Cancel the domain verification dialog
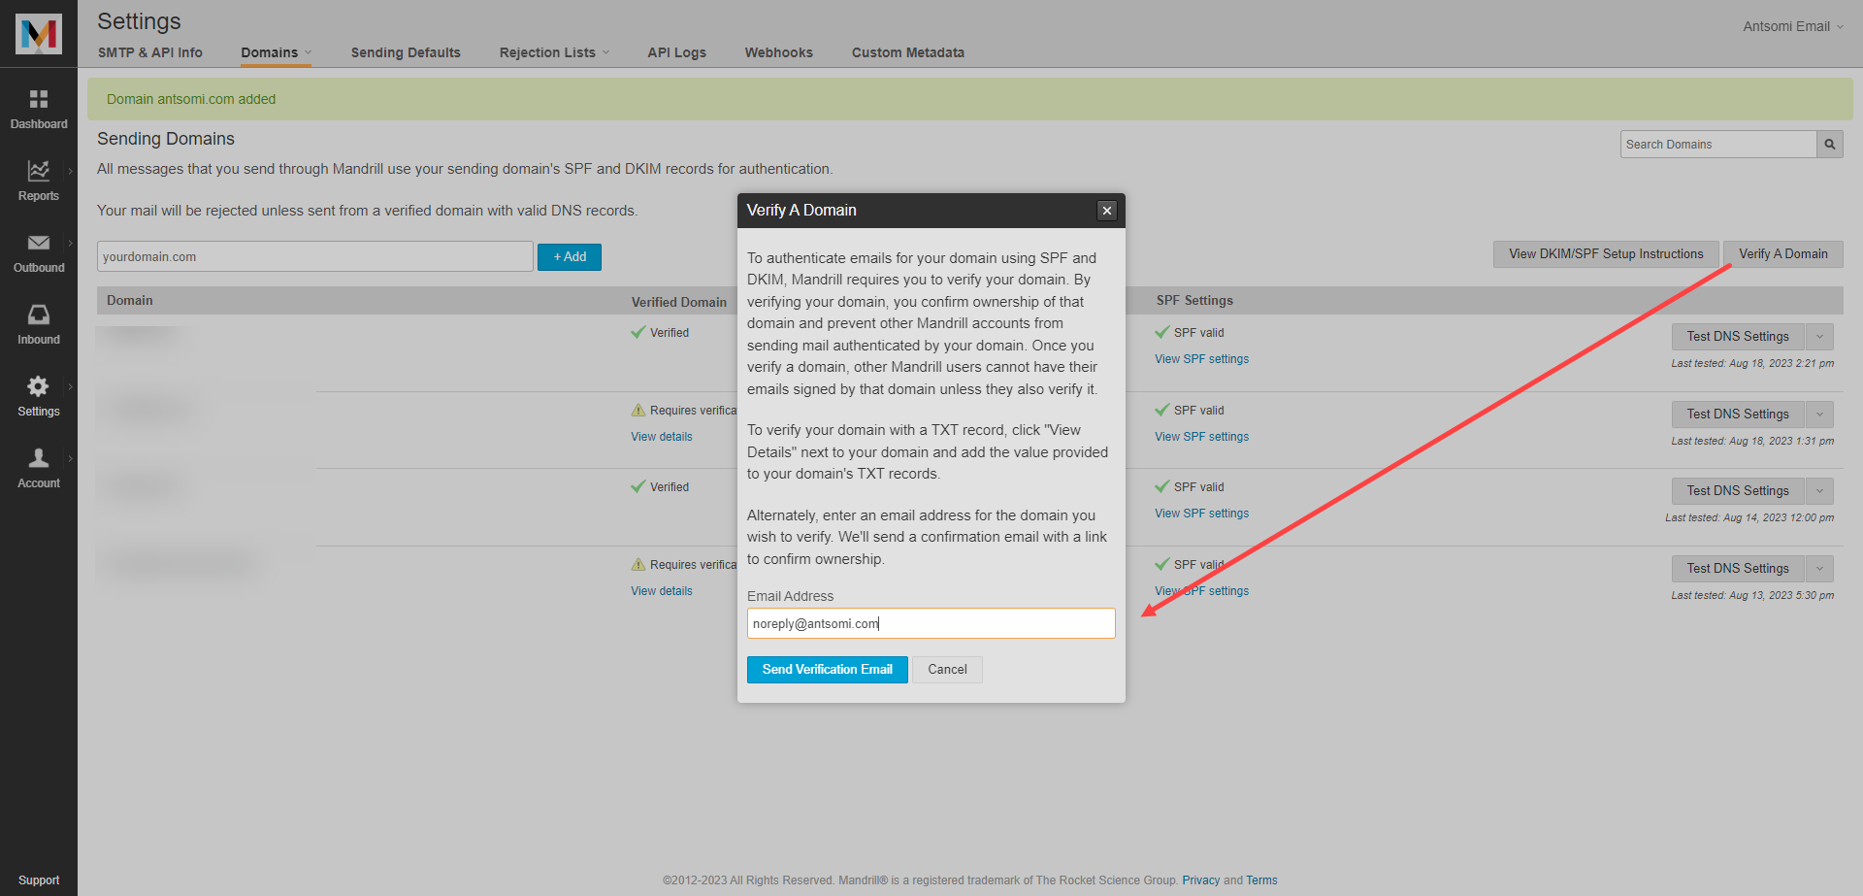Screen dimensions: 1863x896 click(947, 670)
